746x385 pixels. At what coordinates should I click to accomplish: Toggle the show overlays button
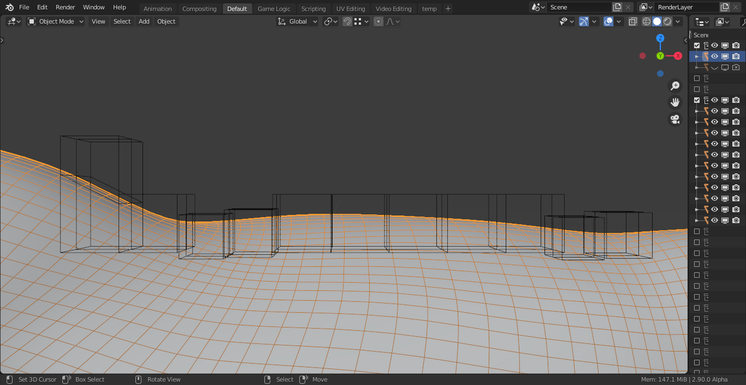tap(608, 22)
